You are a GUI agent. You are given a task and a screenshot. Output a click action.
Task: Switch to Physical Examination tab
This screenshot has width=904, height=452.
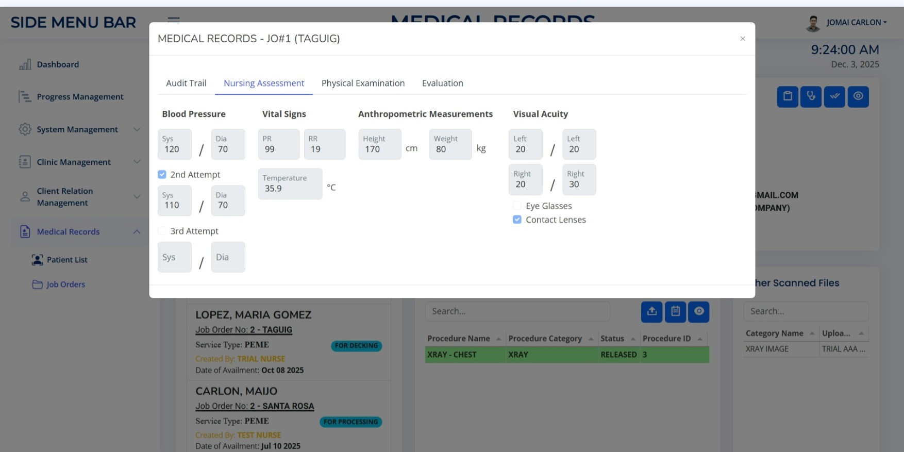[363, 83]
